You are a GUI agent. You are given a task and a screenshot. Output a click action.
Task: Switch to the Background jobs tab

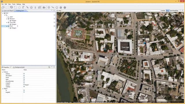(19, 67)
